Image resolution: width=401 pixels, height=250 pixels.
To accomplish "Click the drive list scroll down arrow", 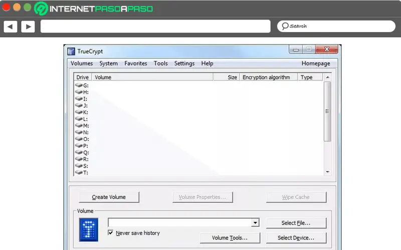I will pos(328,172).
